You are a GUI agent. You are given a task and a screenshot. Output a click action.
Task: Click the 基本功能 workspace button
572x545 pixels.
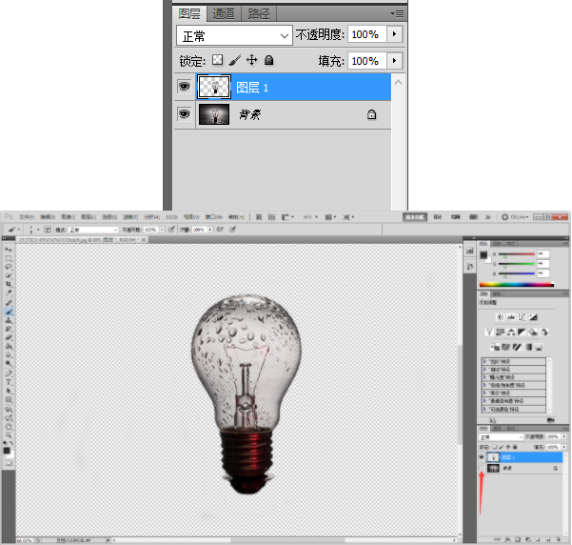pos(415,216)
